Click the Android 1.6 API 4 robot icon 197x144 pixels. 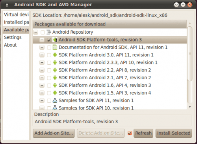coord(55,85)
